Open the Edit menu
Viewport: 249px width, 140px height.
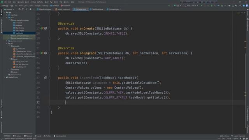click(x=10, y=2)
